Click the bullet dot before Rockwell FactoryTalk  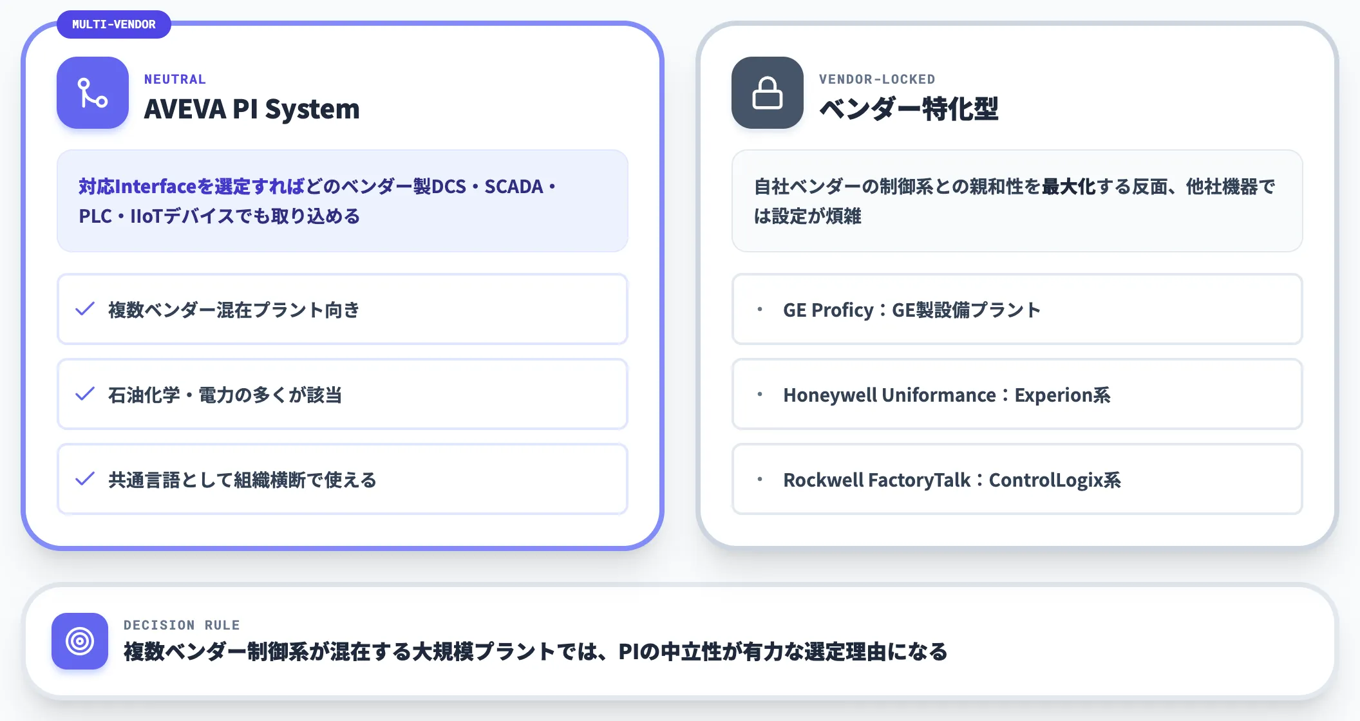[760, 479]
